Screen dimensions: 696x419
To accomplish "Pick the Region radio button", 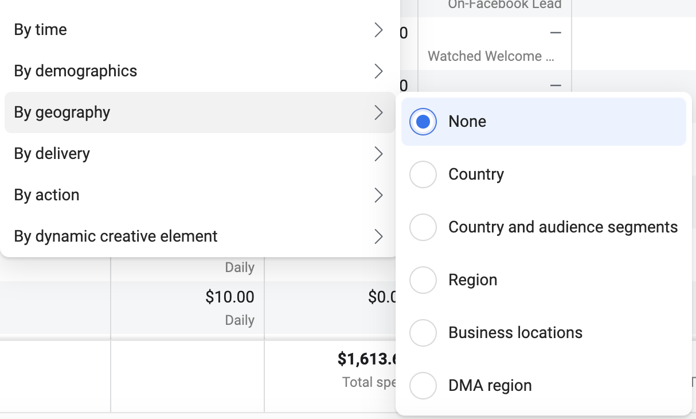I will [423, 280].
